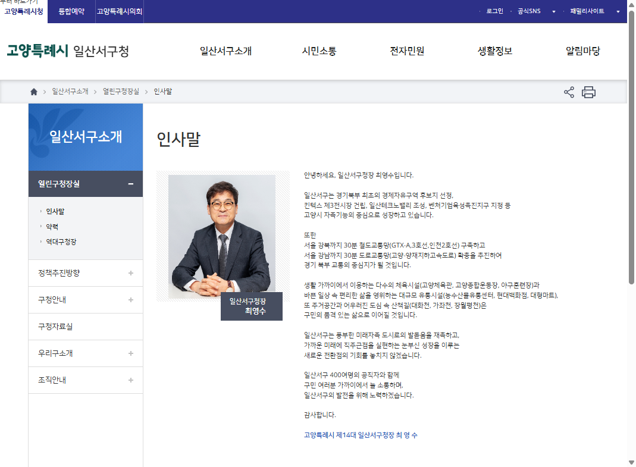Click 인사말 in the breadcrumb

tap(162, 92)
